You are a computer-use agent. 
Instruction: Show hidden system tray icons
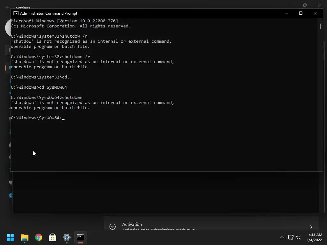click(x=282, y=237)
